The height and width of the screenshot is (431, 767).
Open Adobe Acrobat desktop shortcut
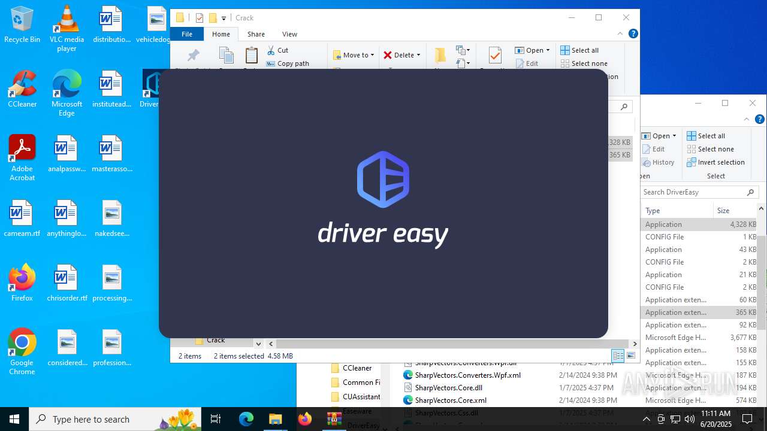pyautogui.click(x=22, y=157)
